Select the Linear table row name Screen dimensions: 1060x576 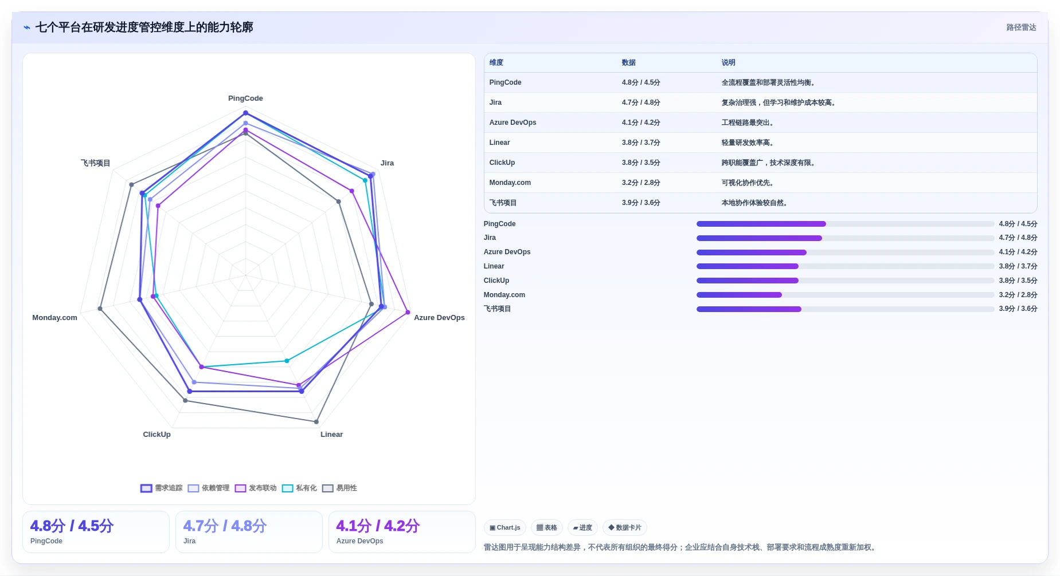499,143
